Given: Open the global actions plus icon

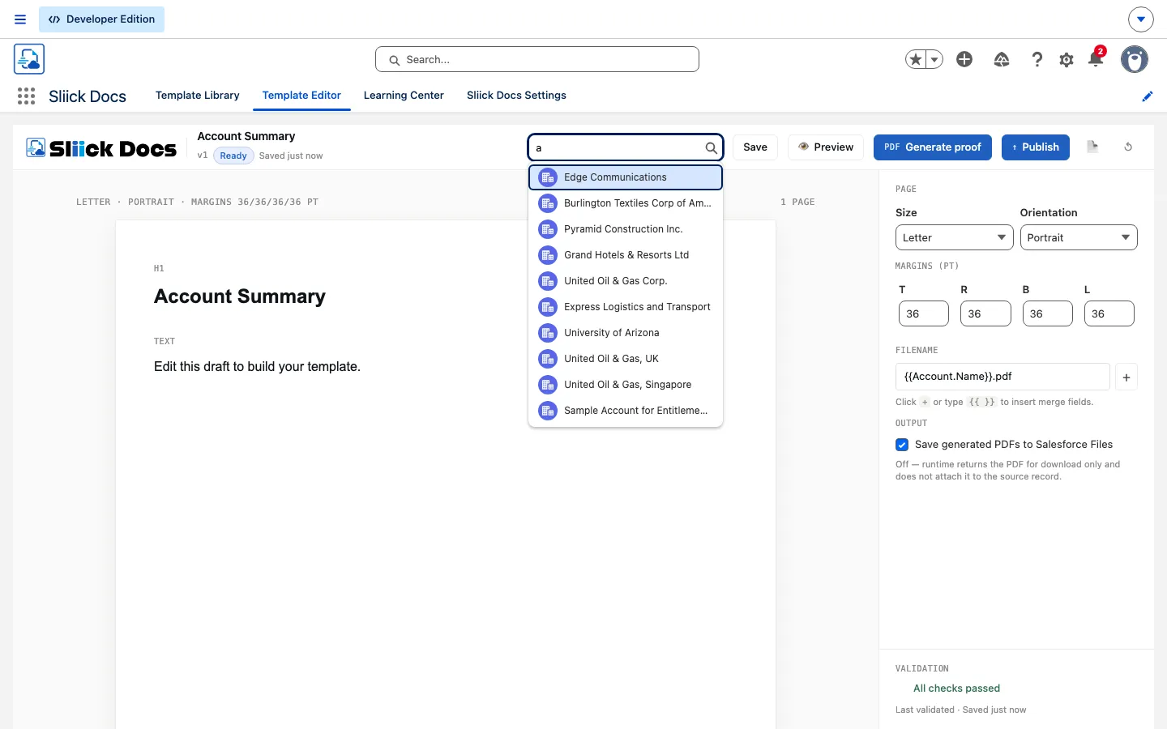Looking at the screenshot, I should [x=964, y=59].
